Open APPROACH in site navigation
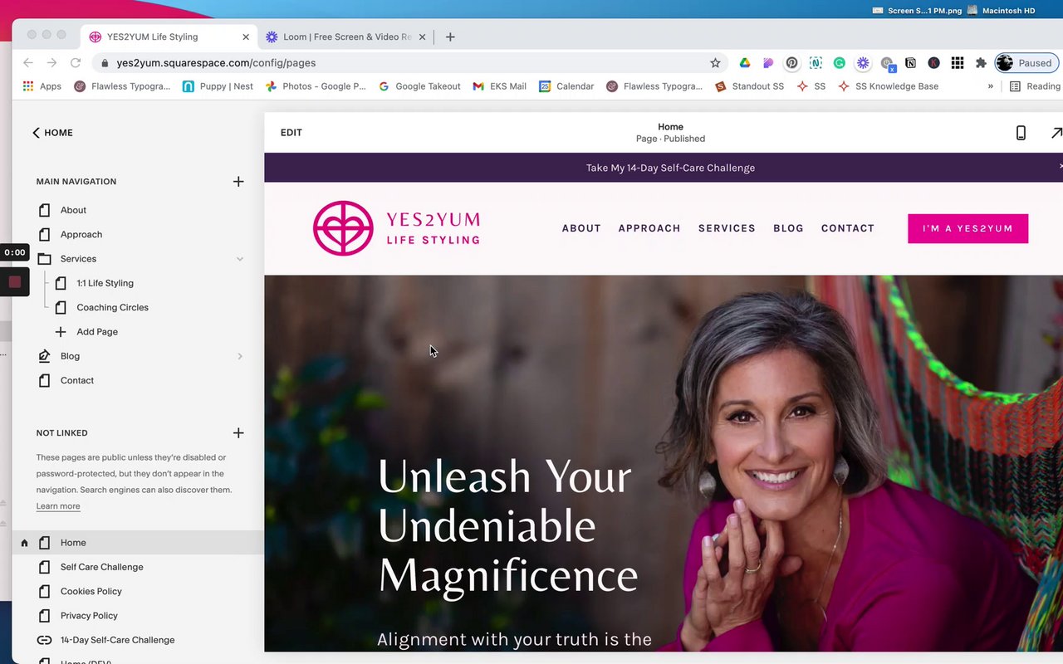The image size is (1063, 664). (649, 228)
